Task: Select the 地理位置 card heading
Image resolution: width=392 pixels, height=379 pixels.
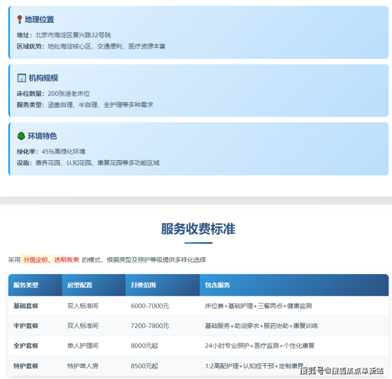Action: click(x=39, y=20)
